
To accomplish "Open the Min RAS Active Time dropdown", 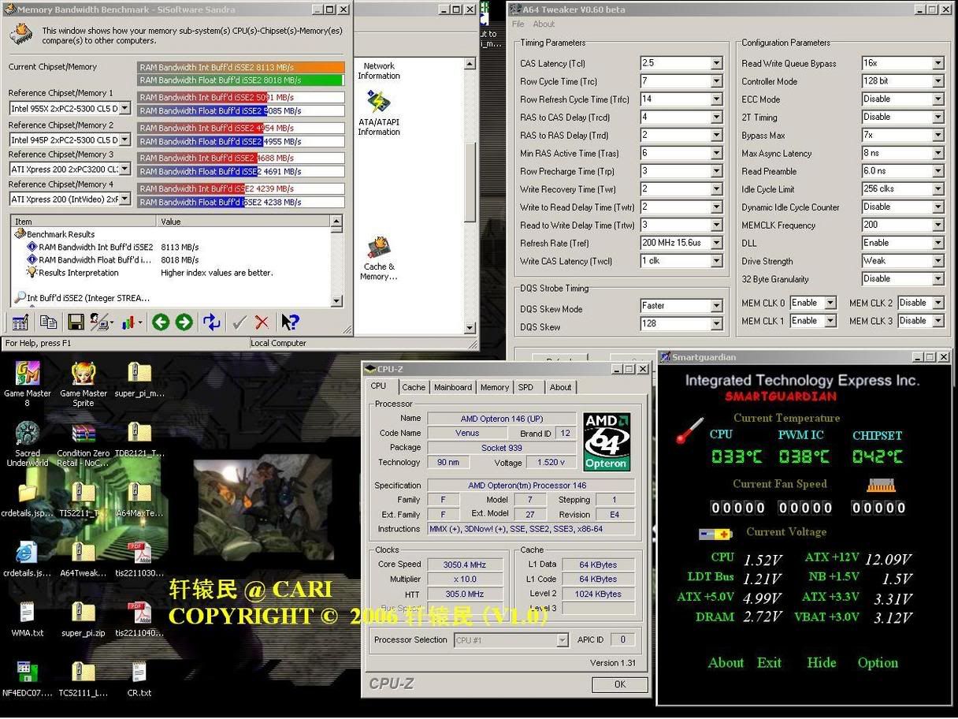I will coord(716,153).
